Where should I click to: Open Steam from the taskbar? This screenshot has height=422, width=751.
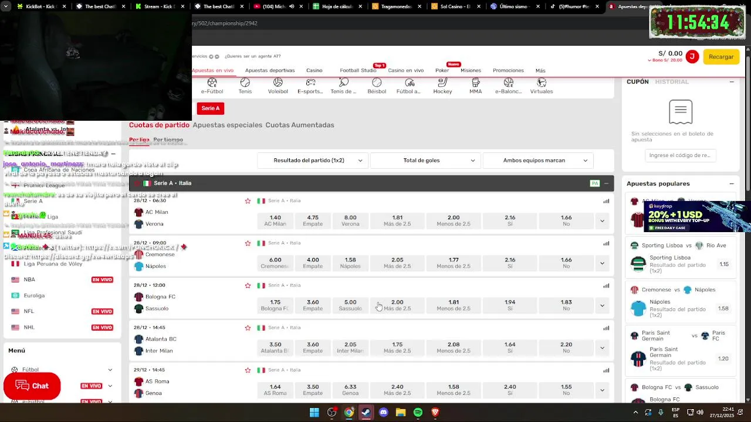point(366,413)
